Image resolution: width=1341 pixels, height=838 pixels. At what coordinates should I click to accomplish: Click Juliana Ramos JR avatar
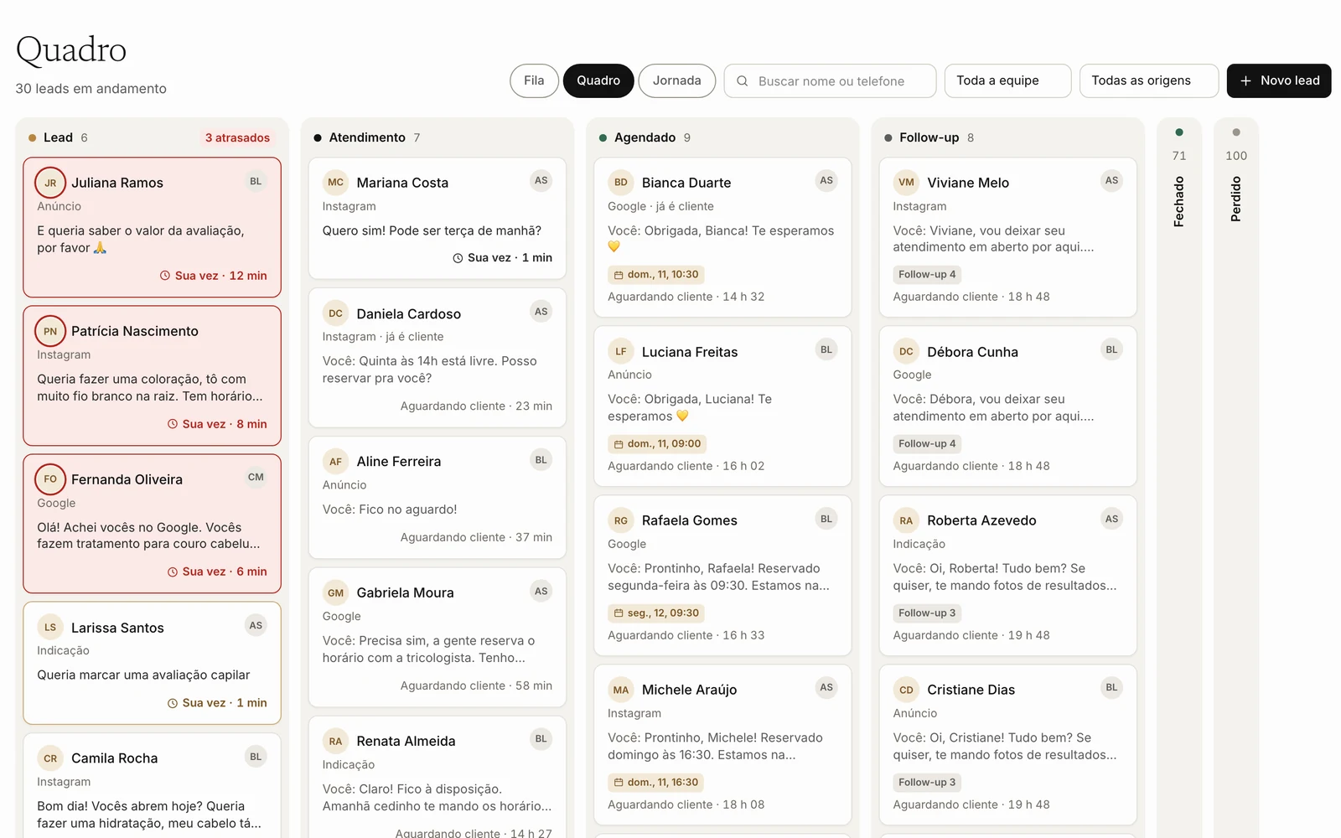tap(50, 183)
